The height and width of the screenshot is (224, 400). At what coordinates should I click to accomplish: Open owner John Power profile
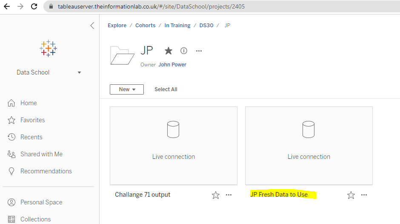pyautogui.click(x=172, y=65)
